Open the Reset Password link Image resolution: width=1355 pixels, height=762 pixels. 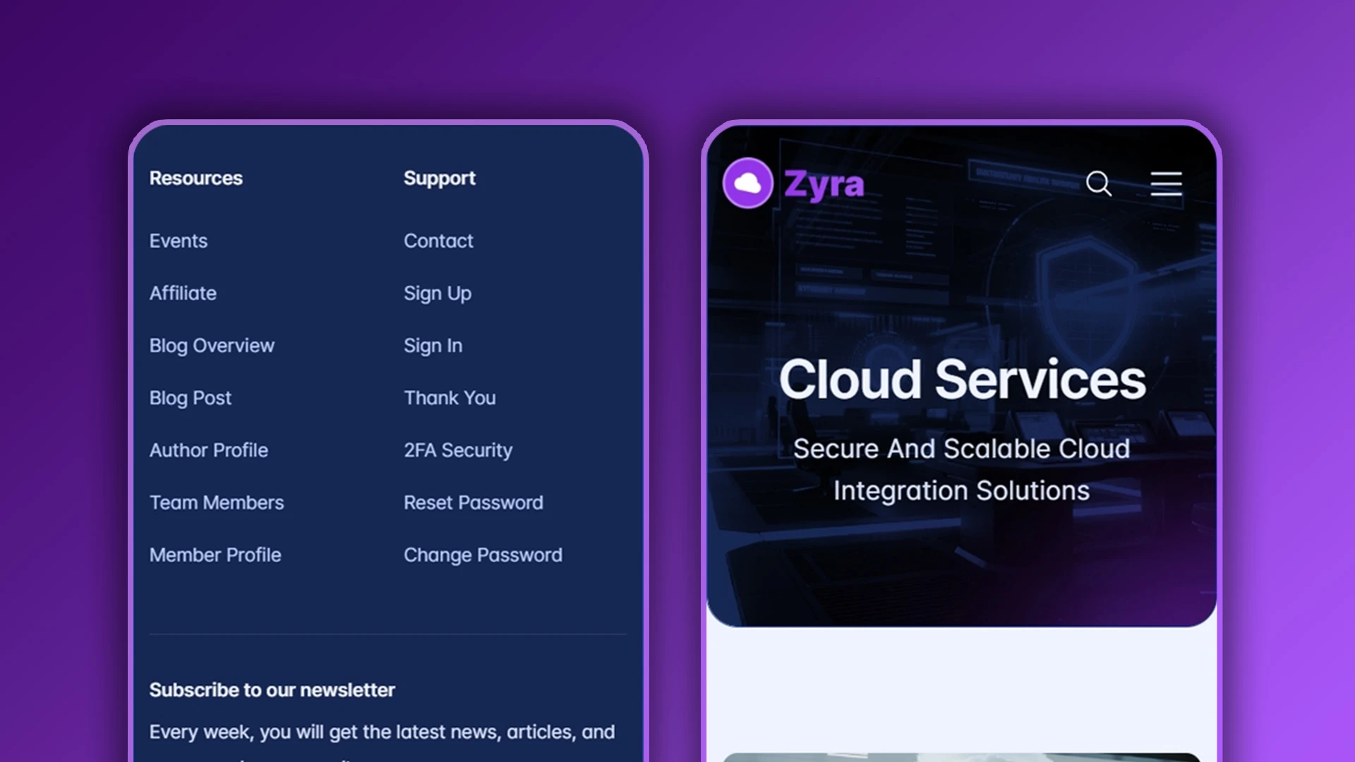click(x=474, y=502)
